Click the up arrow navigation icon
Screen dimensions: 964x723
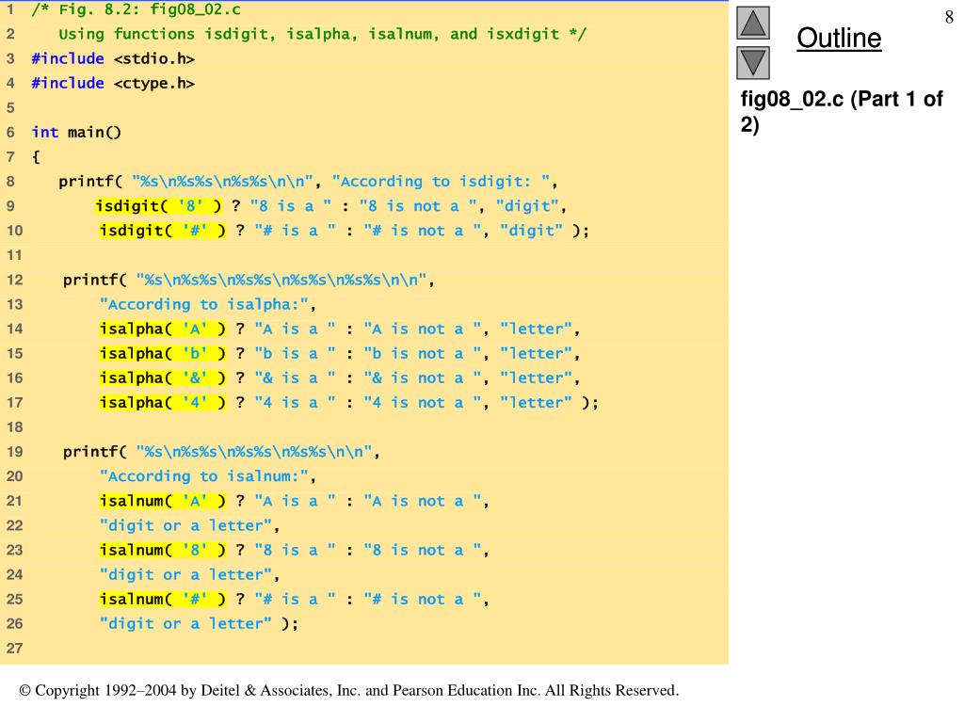(753, 24)
